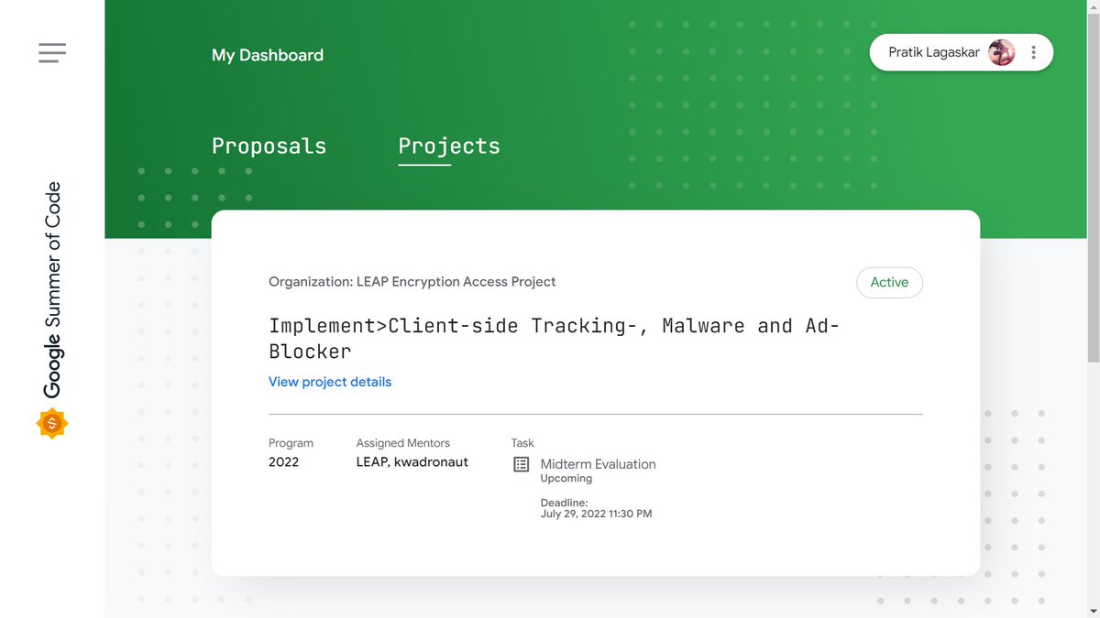Viewport: 1100px width, 618px height.
Task: Switch to the Proposals tab
Action: 269,146
